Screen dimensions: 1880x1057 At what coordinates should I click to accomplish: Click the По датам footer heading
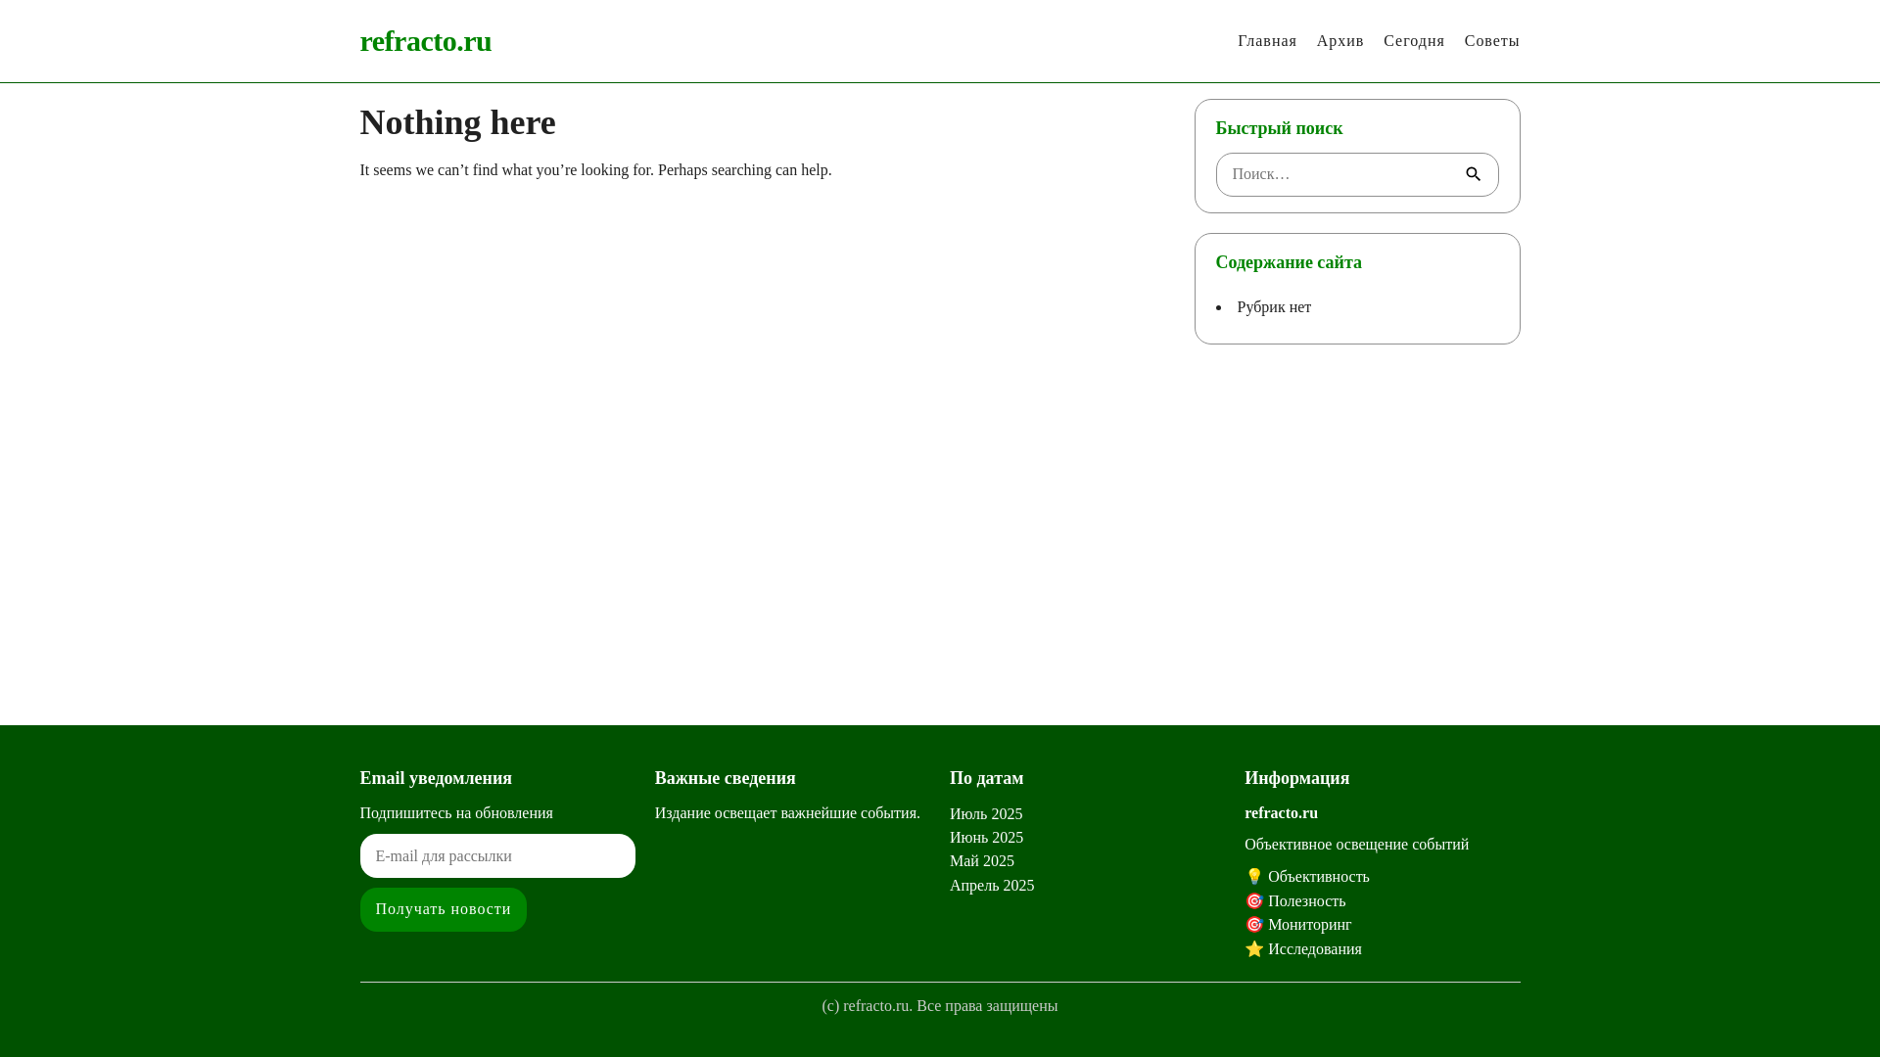coord(986,778)
